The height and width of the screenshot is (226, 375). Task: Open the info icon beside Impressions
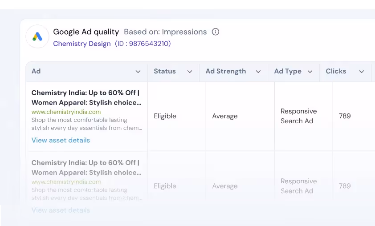[216, 32]
